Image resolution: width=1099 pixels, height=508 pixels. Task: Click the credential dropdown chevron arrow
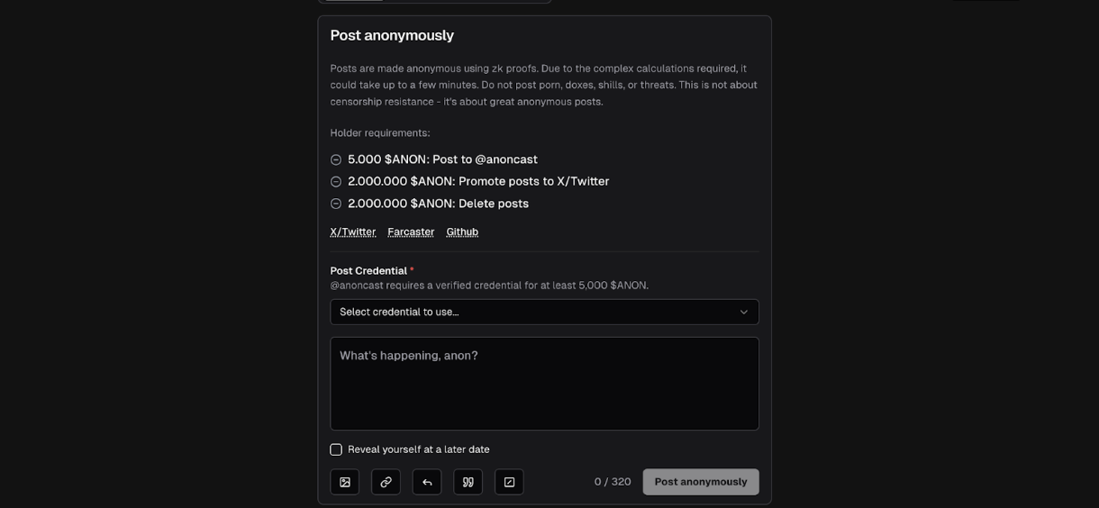tap(744, 312)
